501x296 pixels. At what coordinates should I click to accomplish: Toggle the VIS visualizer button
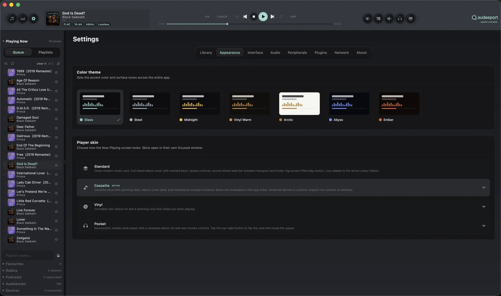point(207,17)
